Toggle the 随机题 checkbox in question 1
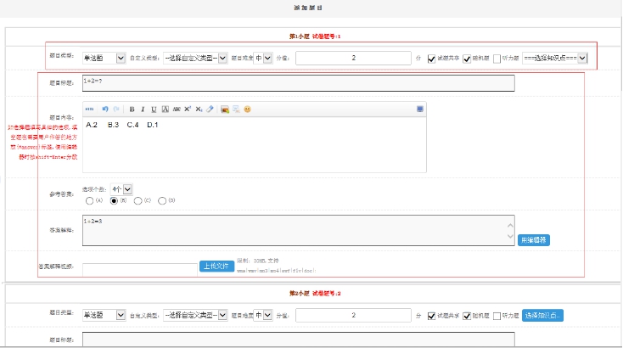 click(466, 59)
